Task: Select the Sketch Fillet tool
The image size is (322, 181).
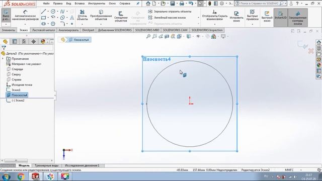Action: point(62,24)
